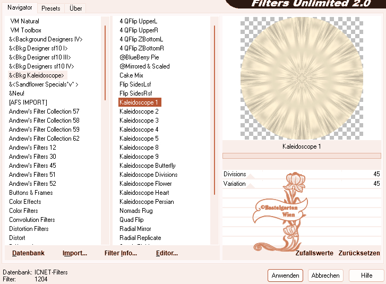Choose the 4 QFlip ZBottomR filter
386x284 pixels.
click(x=142, y=48)
